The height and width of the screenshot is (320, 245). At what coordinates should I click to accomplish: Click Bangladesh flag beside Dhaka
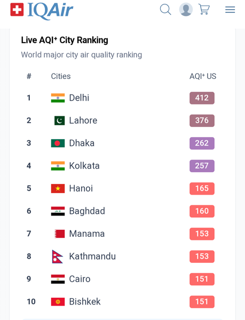coord(58,143)
